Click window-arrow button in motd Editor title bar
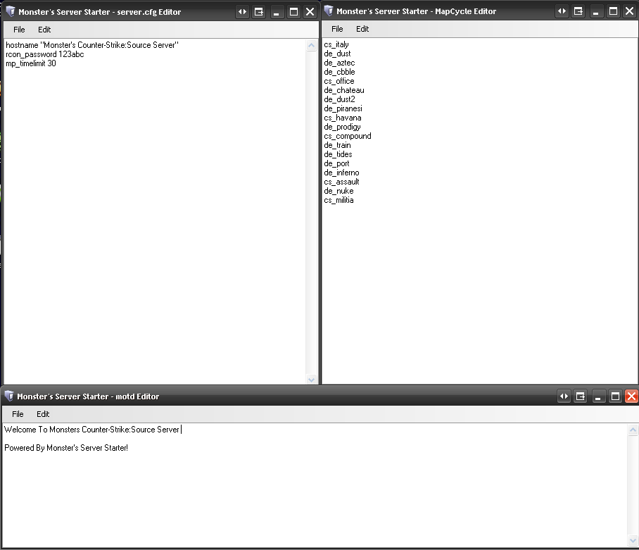This screenshot has height=550, width=639. [x=581, y=396]
